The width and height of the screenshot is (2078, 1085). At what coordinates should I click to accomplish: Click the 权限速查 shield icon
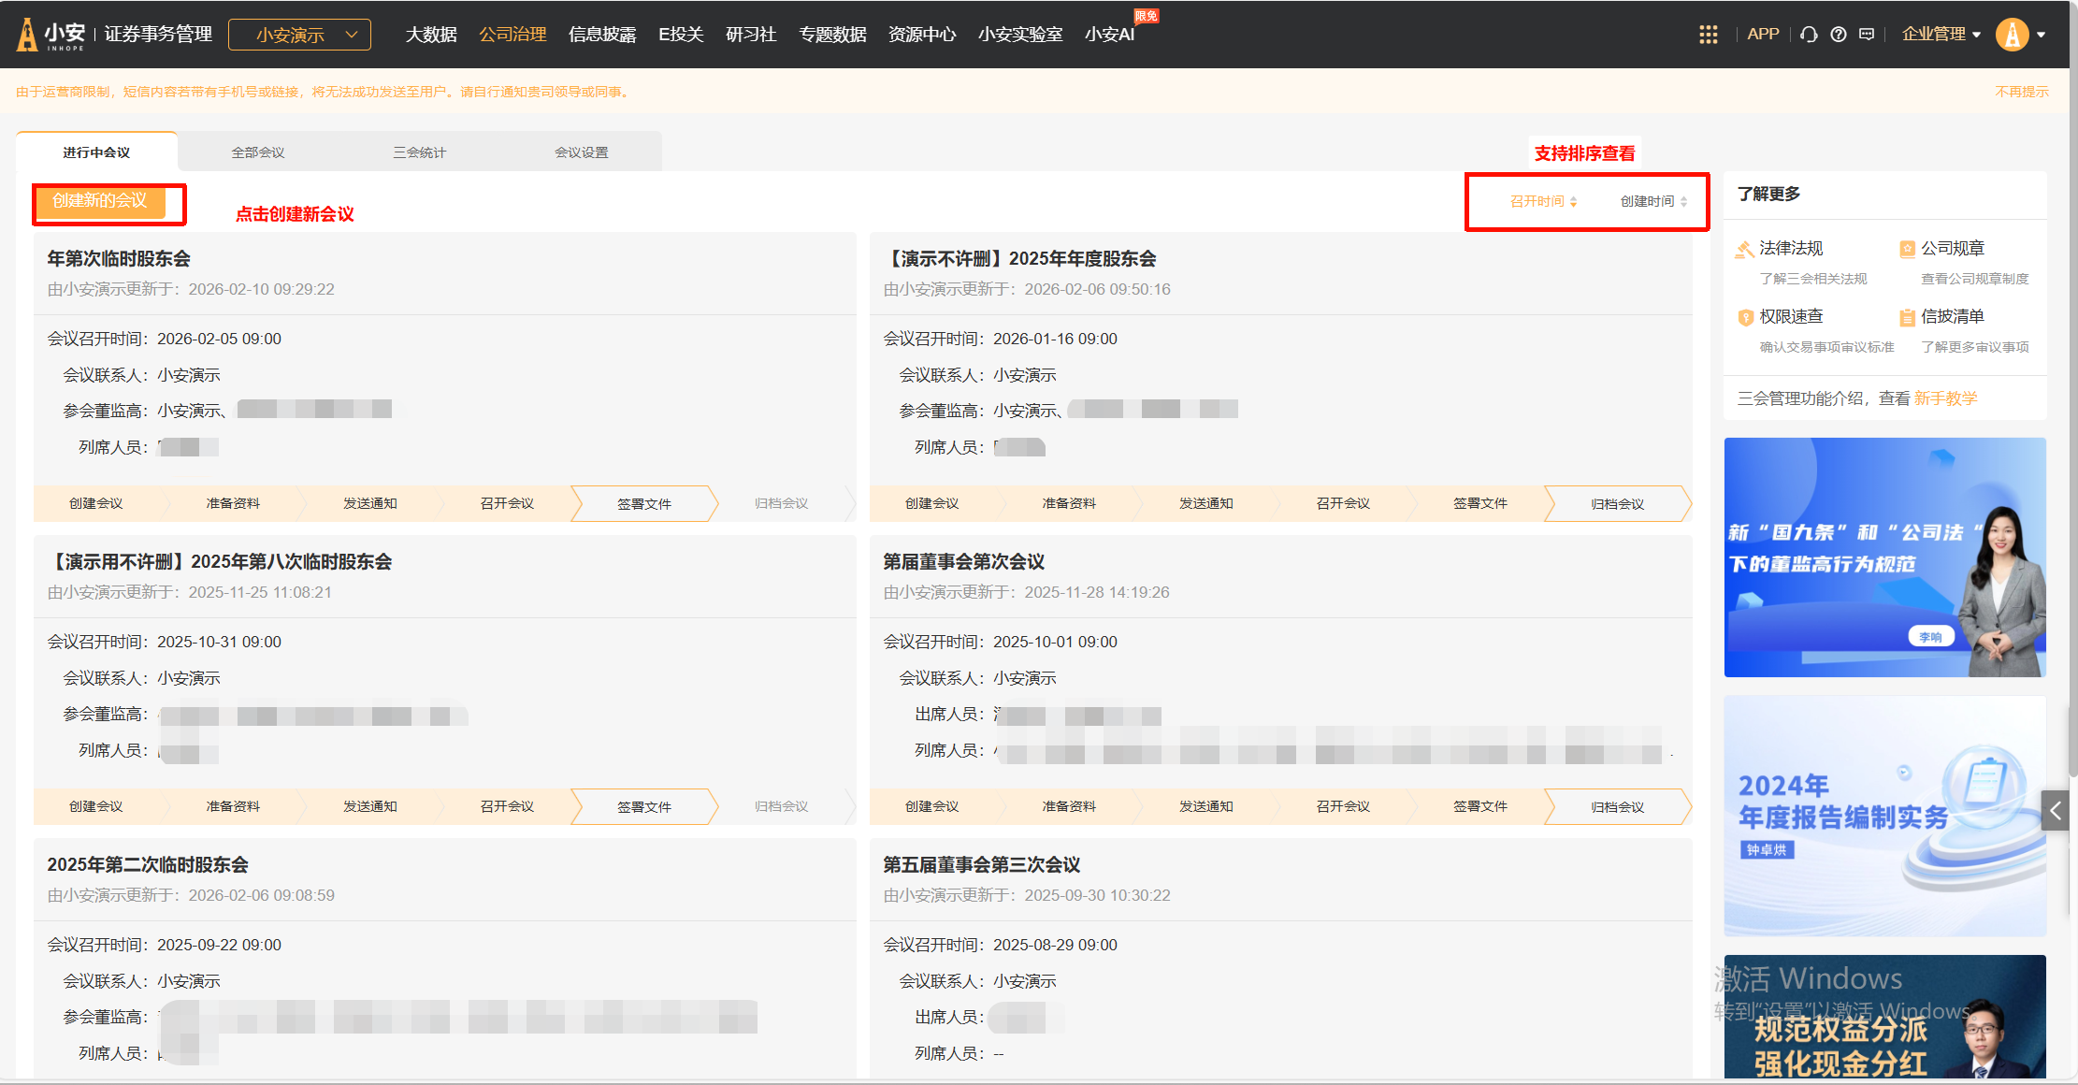click(1744, 317)
